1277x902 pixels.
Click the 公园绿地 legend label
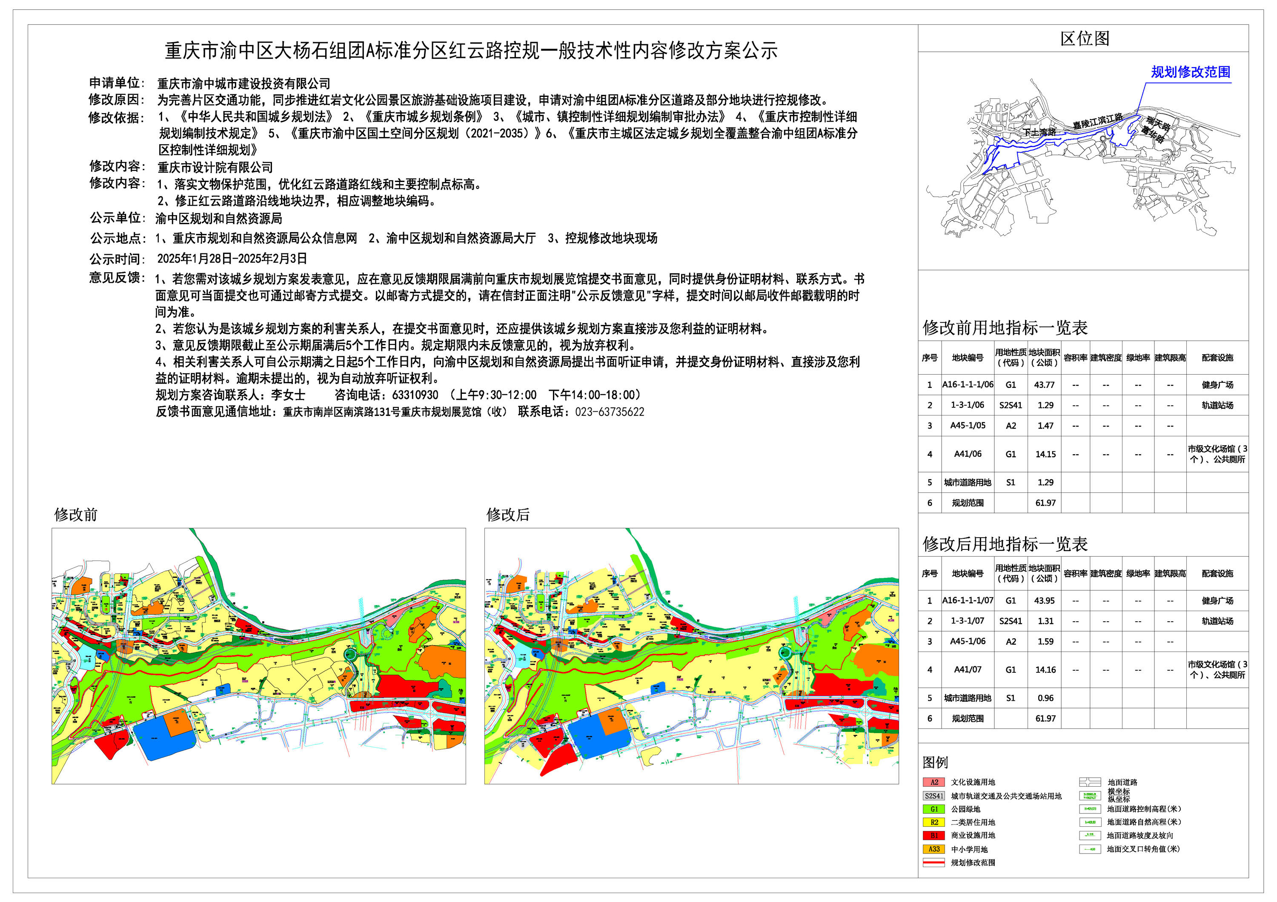click(965, 809)
